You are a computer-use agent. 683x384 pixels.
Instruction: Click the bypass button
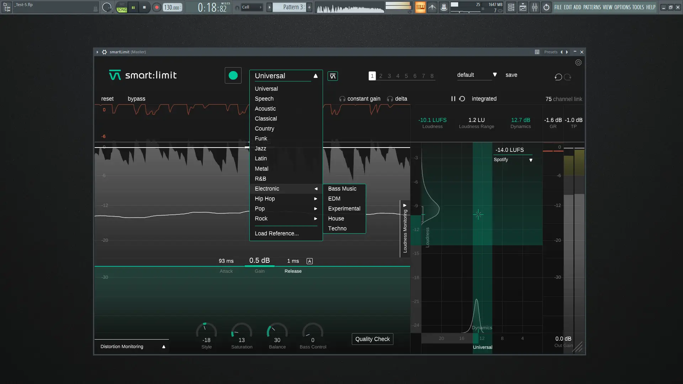(136, 99)
